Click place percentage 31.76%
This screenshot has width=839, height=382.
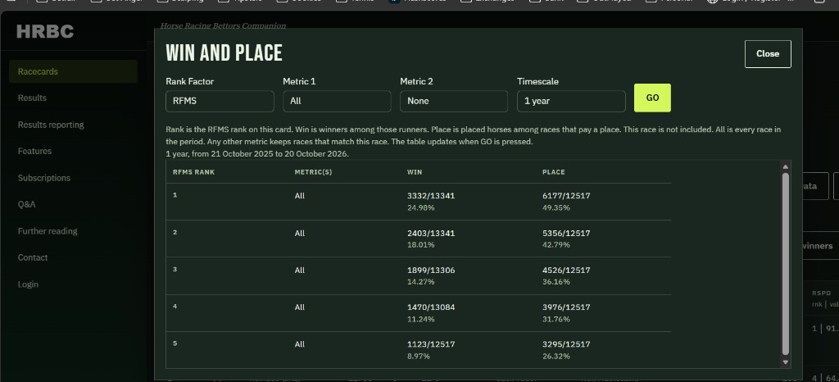pyautogui.click(x=556, y=320)
